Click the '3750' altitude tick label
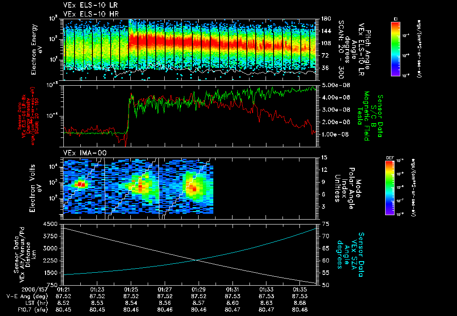 click(x=51, y=236)
